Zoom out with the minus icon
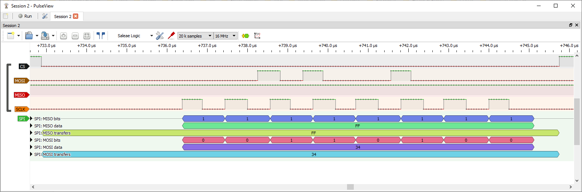The height and width of the screenshot is (192, 582). tap(75, 36)
